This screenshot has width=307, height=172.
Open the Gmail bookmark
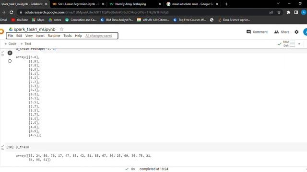3,20
